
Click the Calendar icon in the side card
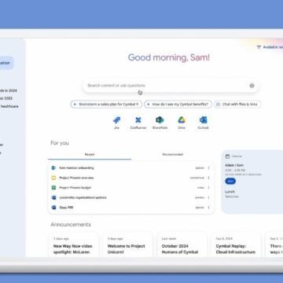(227, 156)
